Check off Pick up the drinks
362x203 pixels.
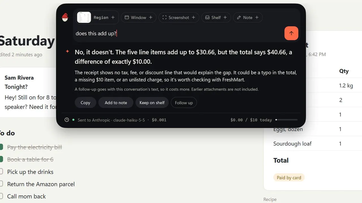[1, 171]
